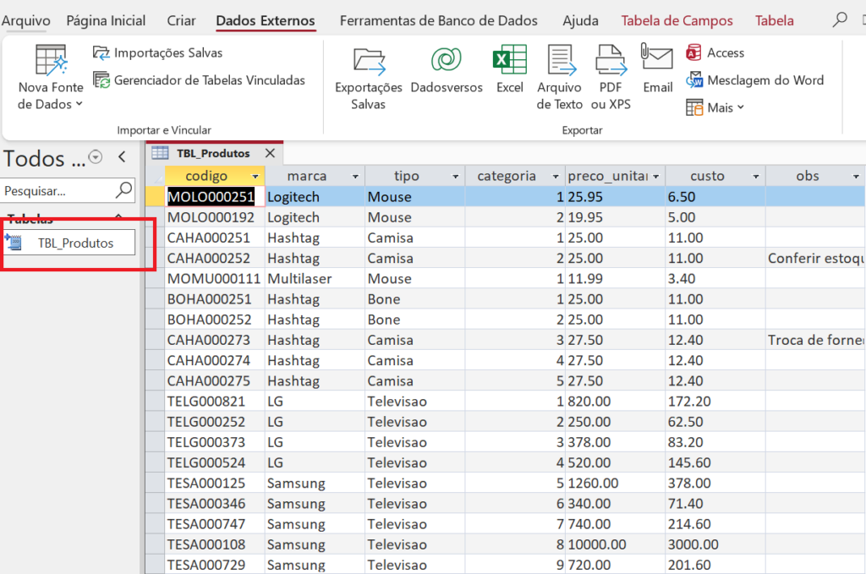Expand the Mais export dropdown
Viewport: 866px width, 574px height.
pyautogui.click(x=715, y=107)
